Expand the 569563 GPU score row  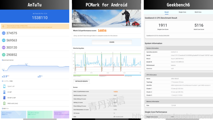(x=35, y=40)
